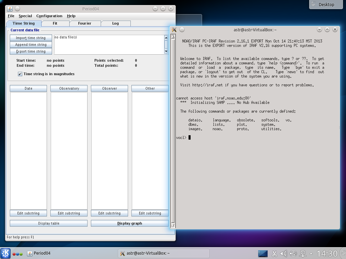Expand hidden system tray icons arrow

(311, 254)
